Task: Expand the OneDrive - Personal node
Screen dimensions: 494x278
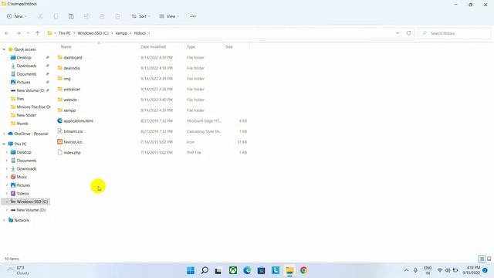Action: [x=4, y=134]
